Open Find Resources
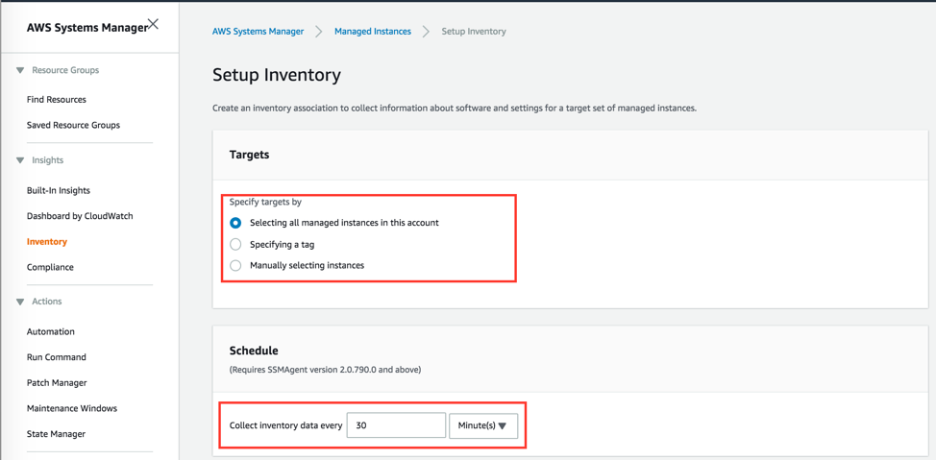Screen dimensions: 936x460 point(56,100)
